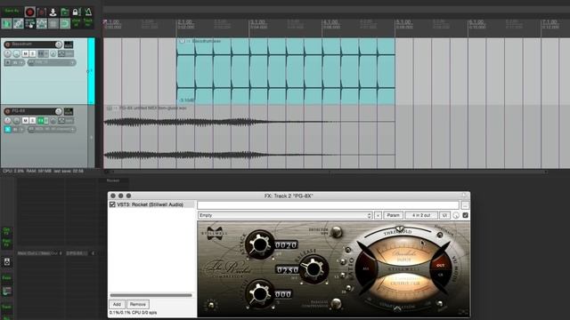
Task: Click the download arrow toolbar icon
Action: point(53,12)
